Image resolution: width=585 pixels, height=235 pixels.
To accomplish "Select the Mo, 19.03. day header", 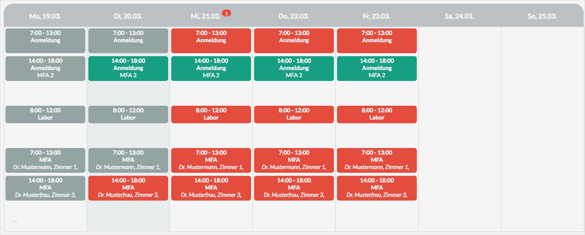I will coord(45,16).
